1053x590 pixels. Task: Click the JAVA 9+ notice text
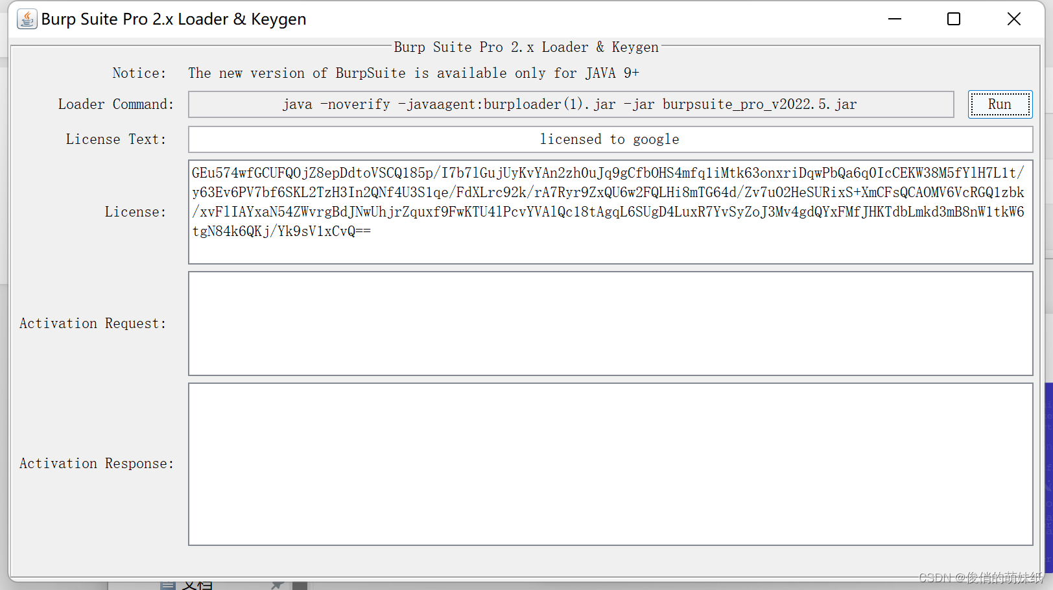click(x=414, y=73)
